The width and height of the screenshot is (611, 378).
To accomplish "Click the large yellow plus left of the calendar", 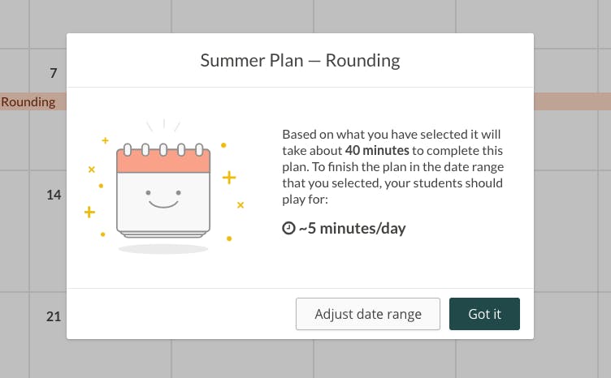I will [x=89, y=212].
